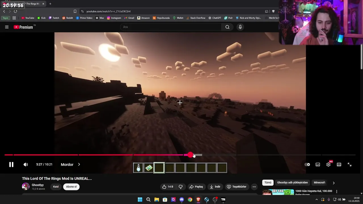Mute the video volume
The image size is (363, 204).
coord(26,165)
